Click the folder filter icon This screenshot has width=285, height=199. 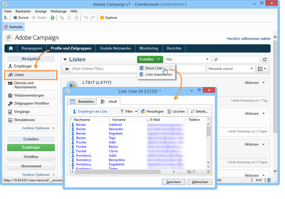click(67, 69)
